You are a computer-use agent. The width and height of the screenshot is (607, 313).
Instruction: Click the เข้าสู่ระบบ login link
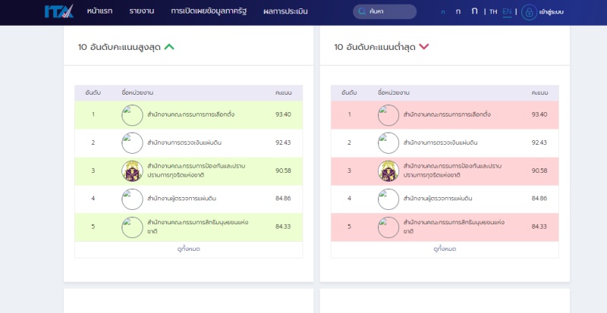click(x=551, y=12)
